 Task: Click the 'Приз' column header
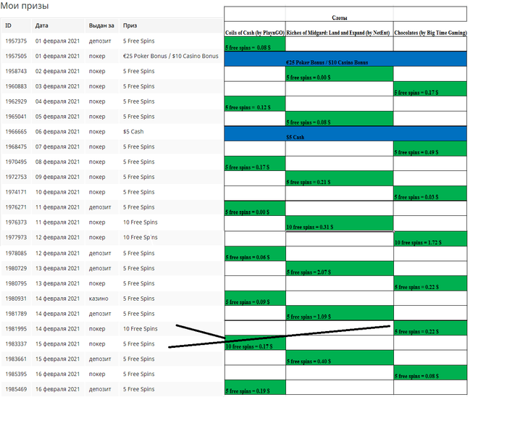[130, 25]
